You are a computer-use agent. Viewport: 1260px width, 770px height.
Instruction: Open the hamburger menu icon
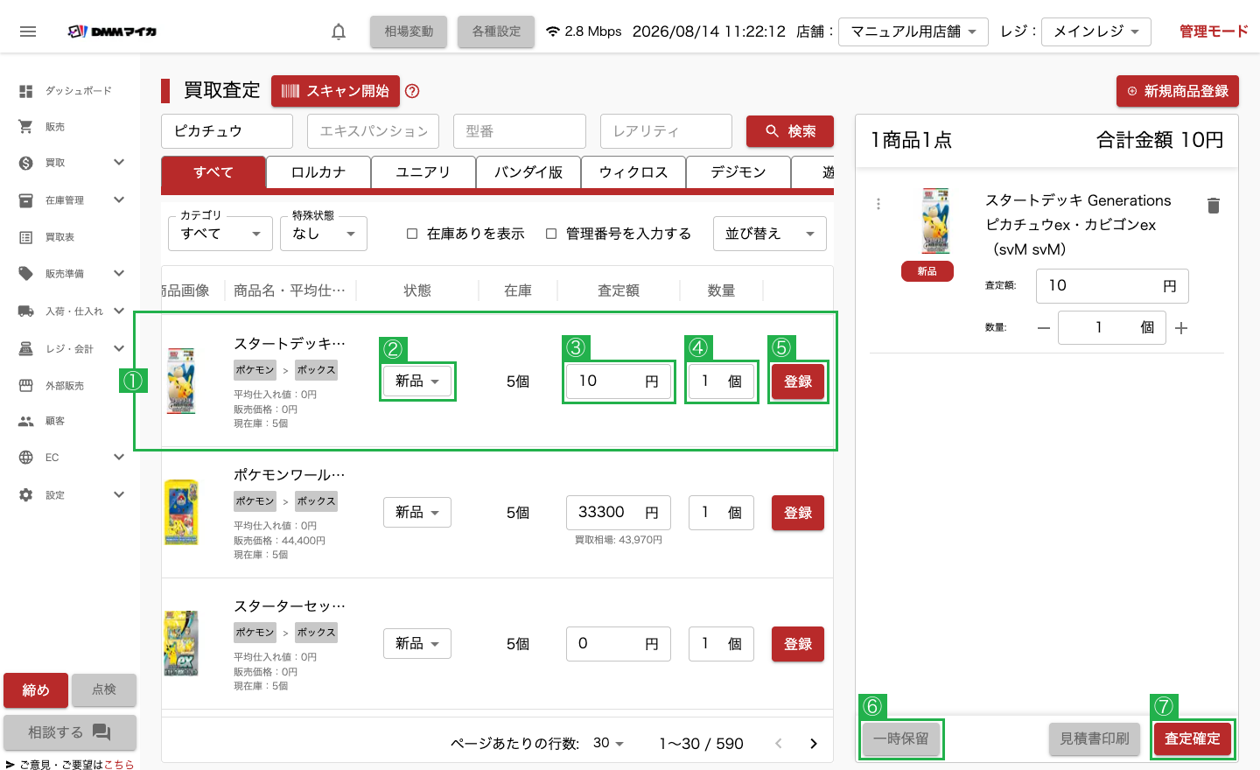(28, 31)
